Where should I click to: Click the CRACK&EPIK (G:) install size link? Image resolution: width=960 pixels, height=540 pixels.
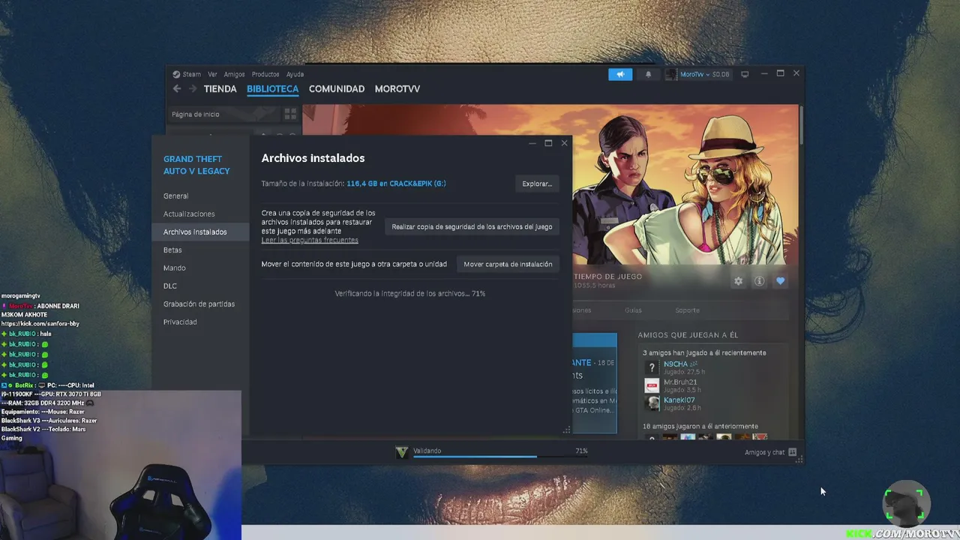point(396,184)
